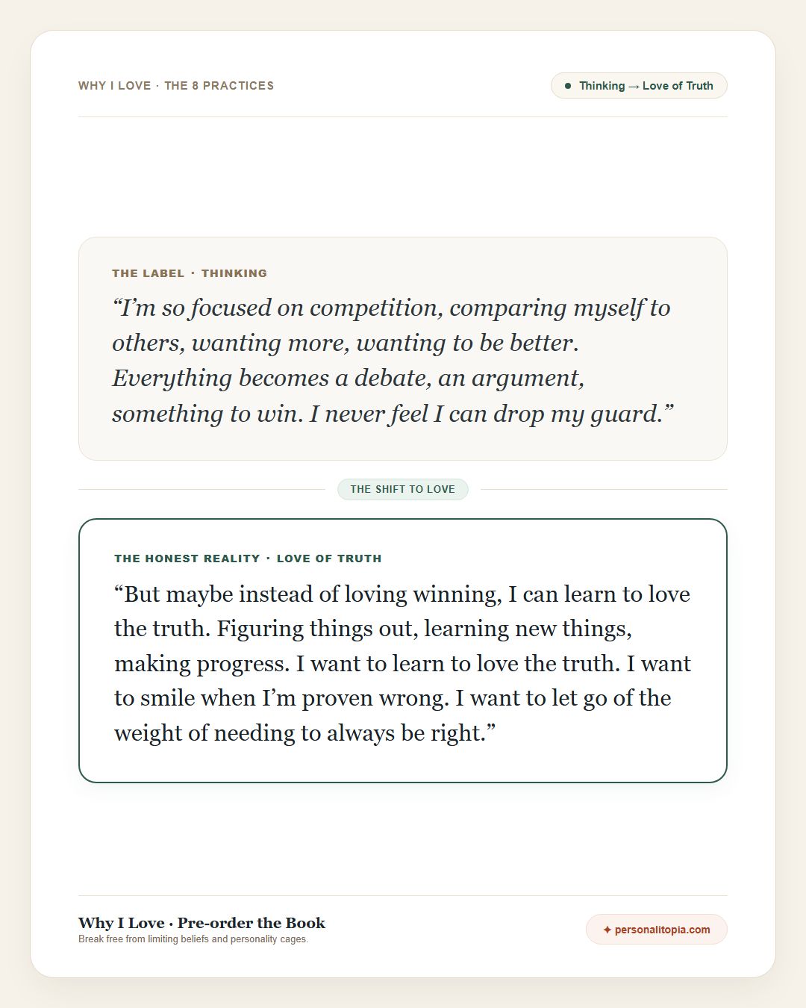The height and width of the screenshot is (1008, 806).
Task: Click the quote about loving the truth
Action: pos(403,663)
